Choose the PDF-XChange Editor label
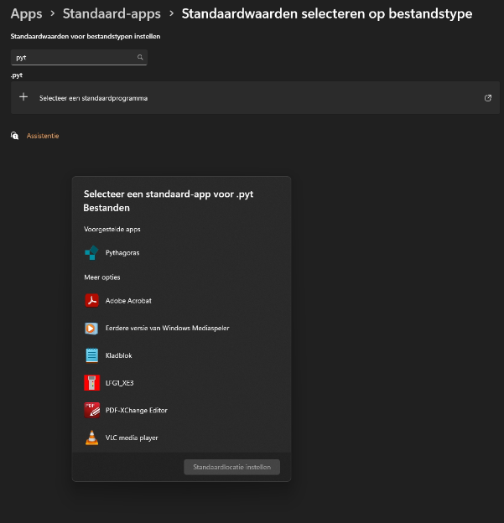Screen dimensions: 504x523 coord(136,410)
